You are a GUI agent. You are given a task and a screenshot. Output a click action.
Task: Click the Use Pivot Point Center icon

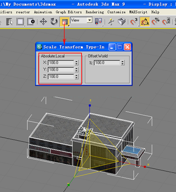98,21
